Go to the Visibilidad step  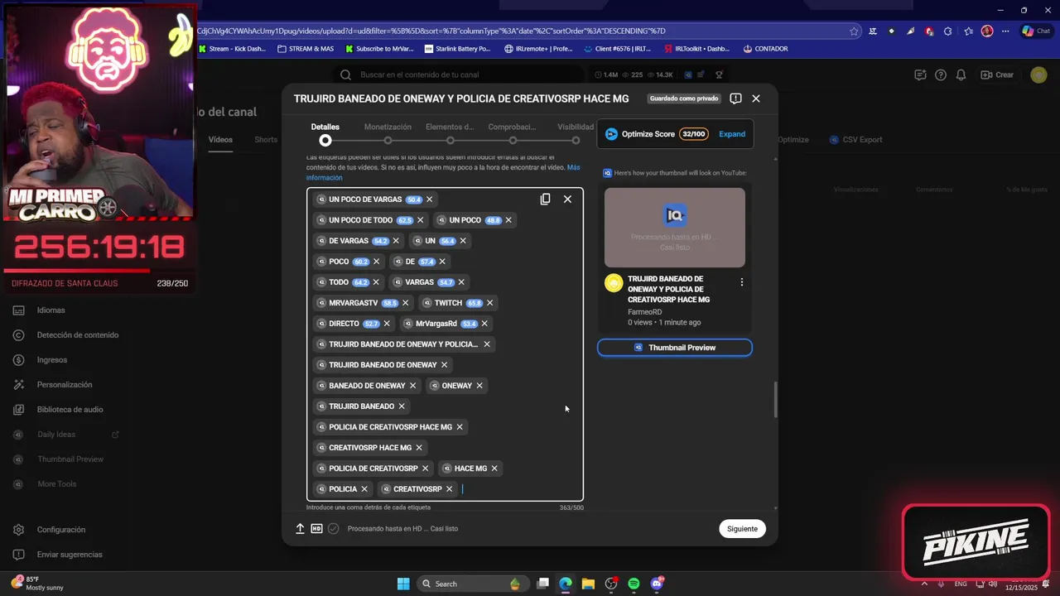(x=576, y=133)
